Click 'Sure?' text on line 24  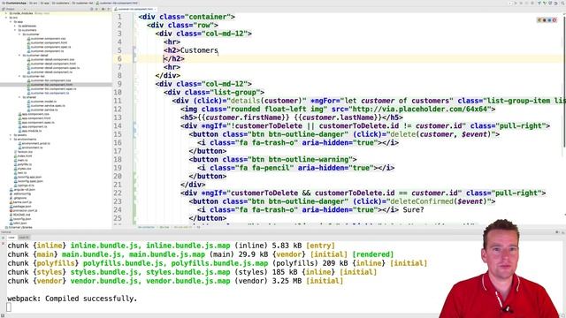click(x=413, y=210)
